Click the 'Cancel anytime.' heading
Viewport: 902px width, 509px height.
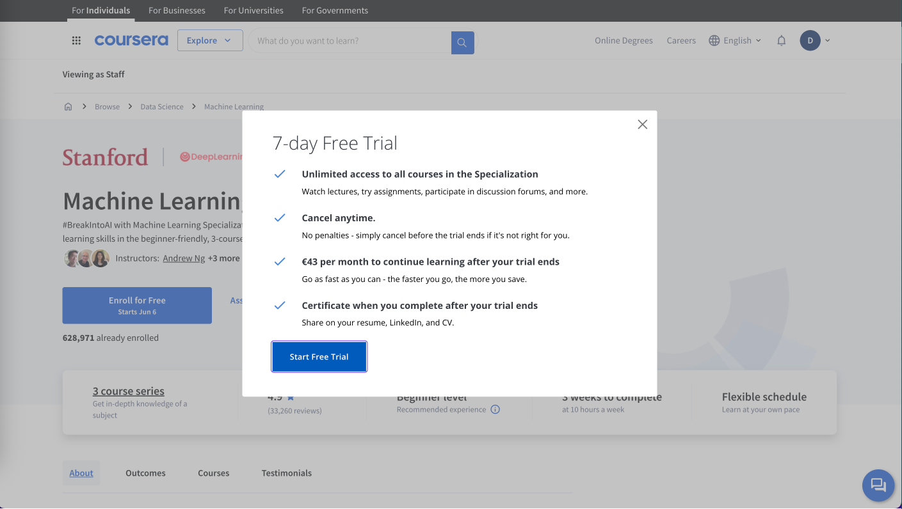click(x=339, y=218)
